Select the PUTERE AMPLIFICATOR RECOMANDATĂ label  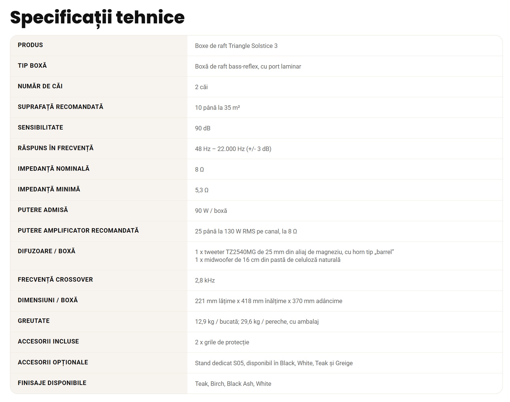pyautogui.click(x=78, y=230)
